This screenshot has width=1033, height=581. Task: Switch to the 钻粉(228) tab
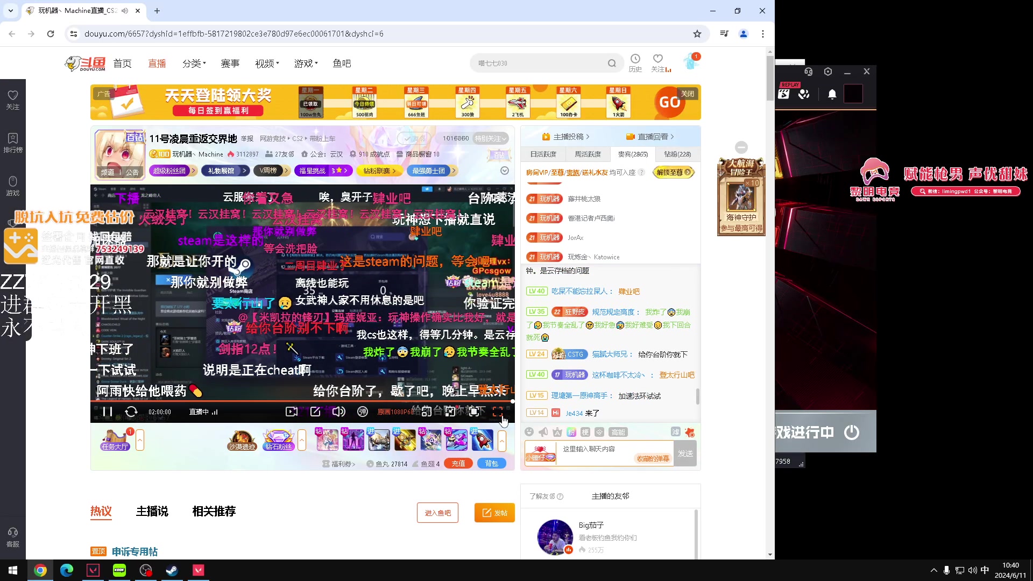pyautogui.click(x=677, y=154)
